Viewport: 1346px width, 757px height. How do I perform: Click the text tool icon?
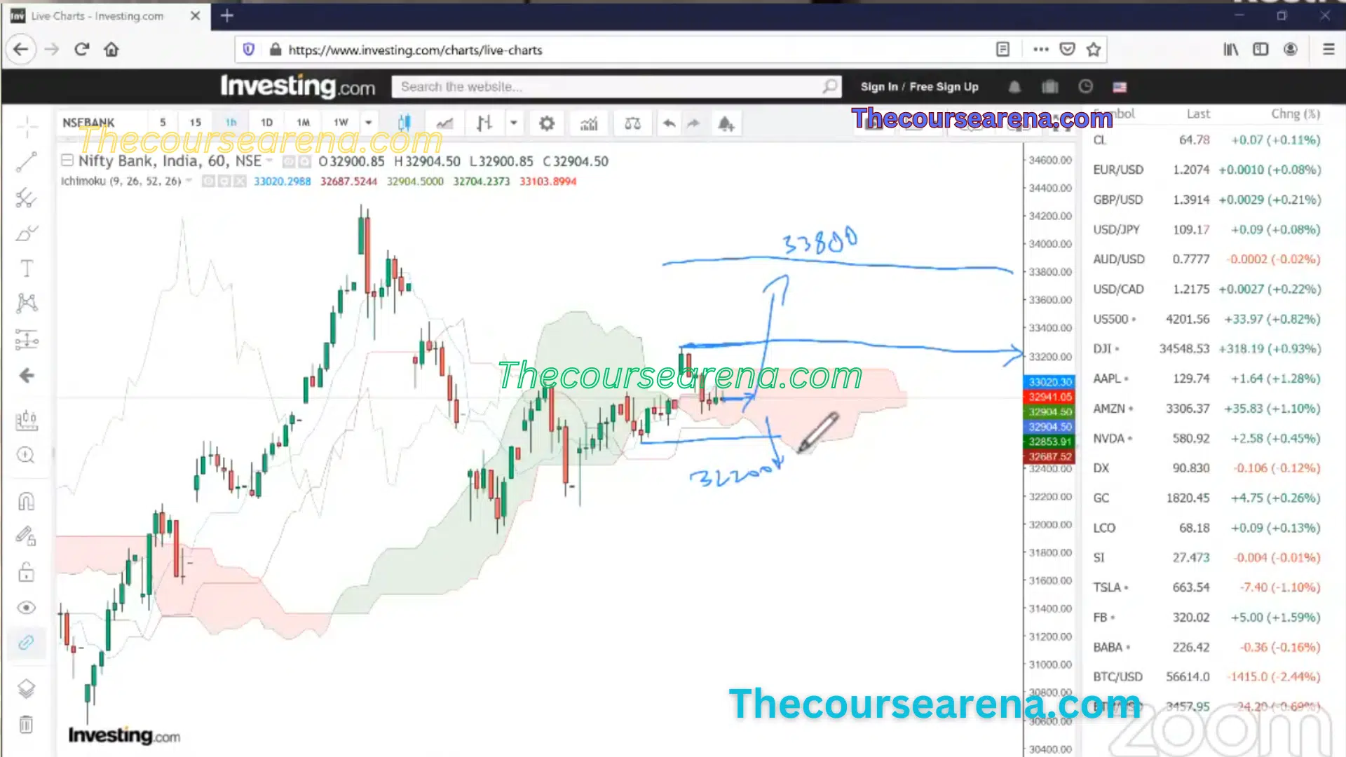[25, 268]
